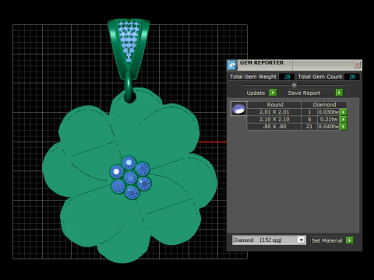
Task: Click the Set Material green arrow
Action: click(350, 240)
